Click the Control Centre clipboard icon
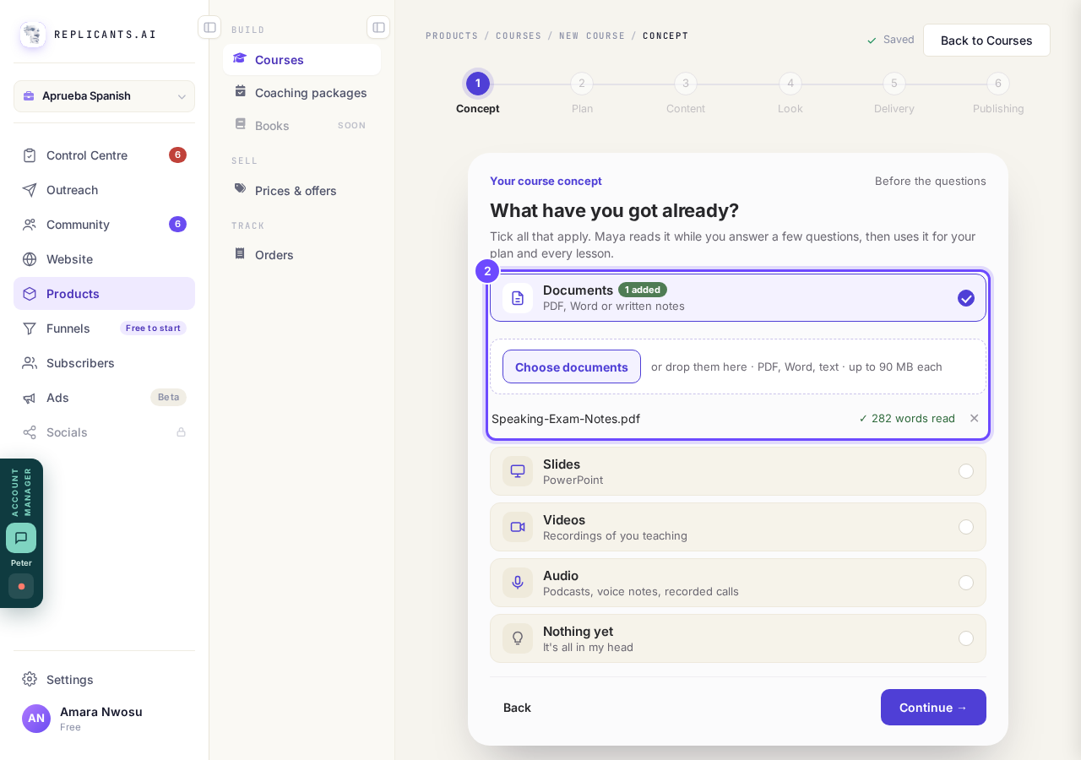Viewport: 1081px width, 760px height. pos(30,155)
